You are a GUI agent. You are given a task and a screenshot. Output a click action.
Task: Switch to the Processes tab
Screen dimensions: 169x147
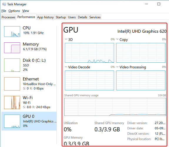pos(9,17)
